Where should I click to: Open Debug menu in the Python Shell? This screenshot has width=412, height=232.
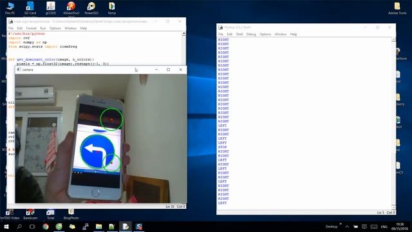[251, 34]
